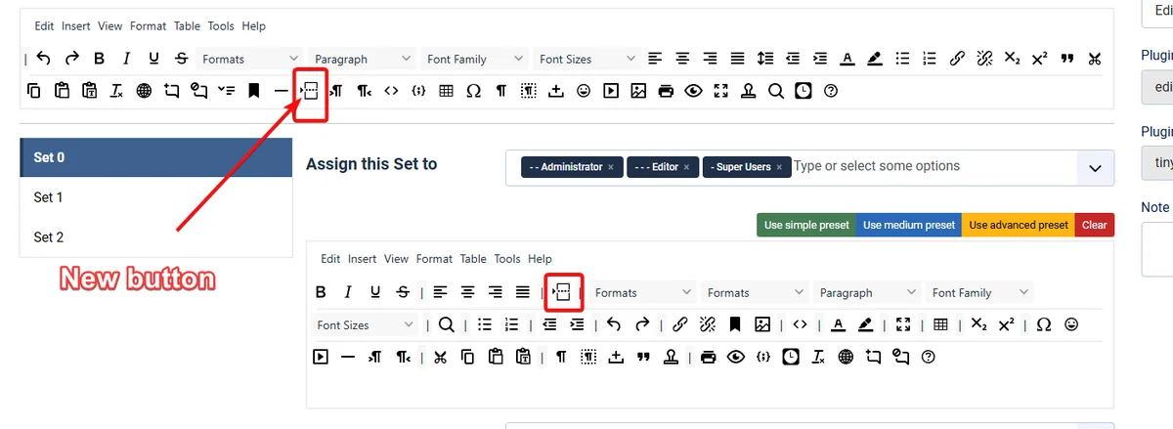Viewport: 1173px width, 429px height.
Task: Click the clear formatting icon in top toolbar
Action: tap(116, 91)
